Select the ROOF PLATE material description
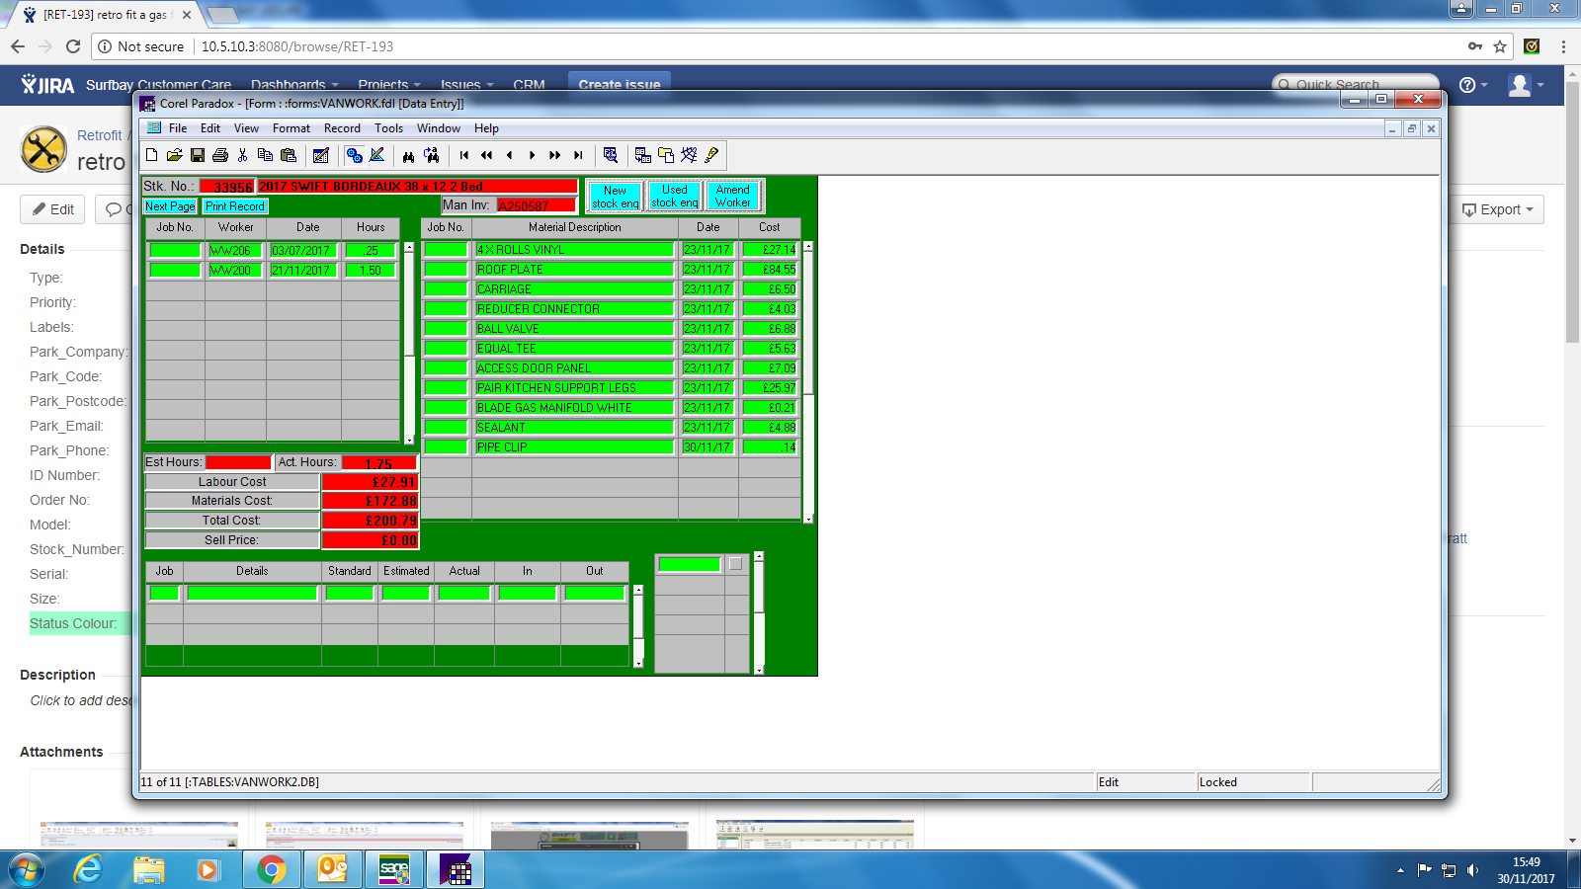 point(574,270)
